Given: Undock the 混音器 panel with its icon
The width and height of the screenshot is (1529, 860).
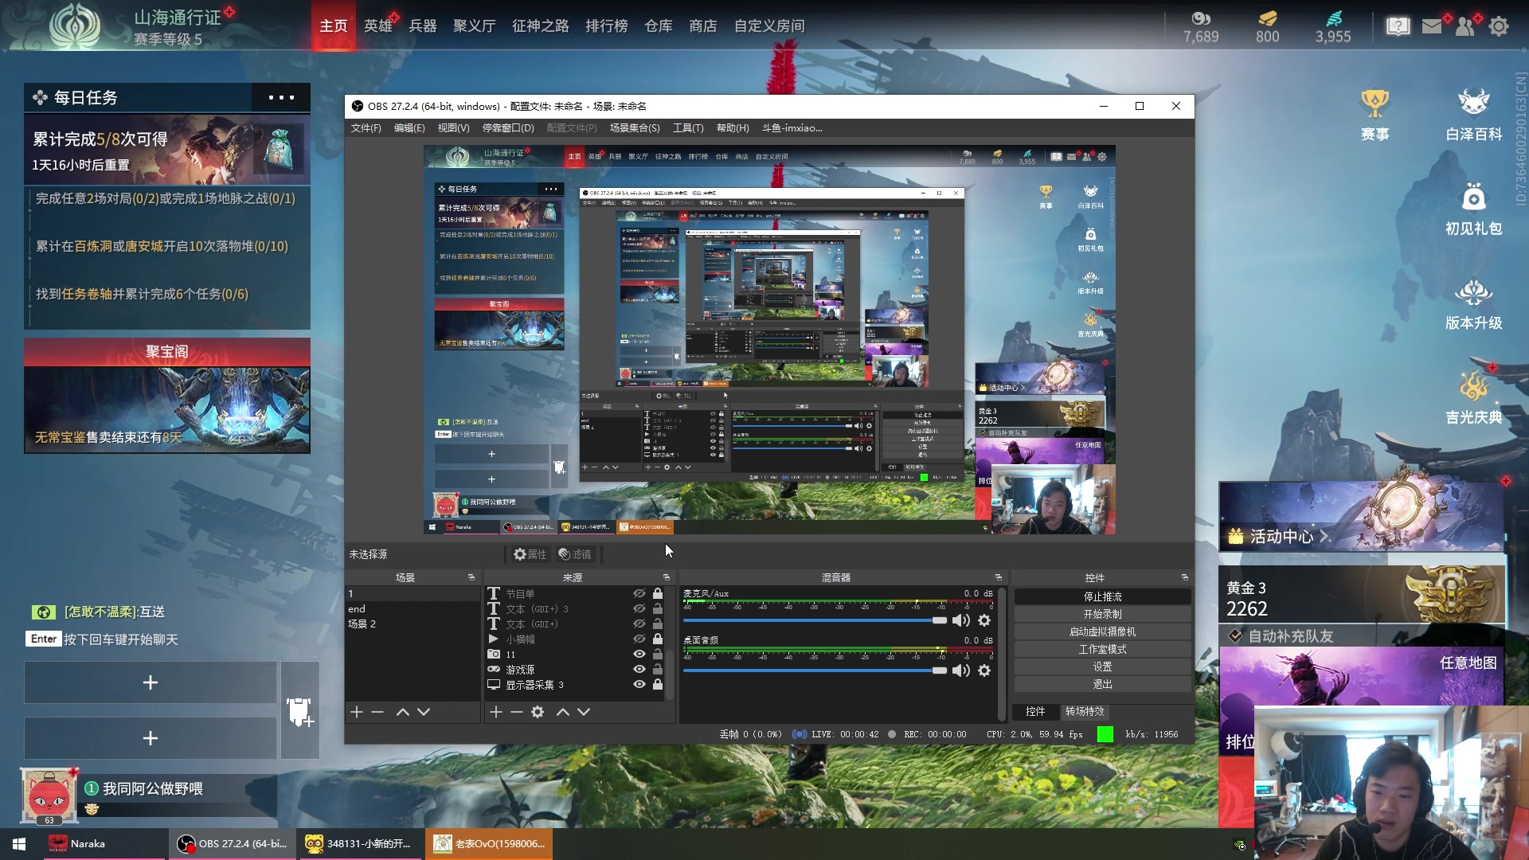Looking at the screenshot, I should (x=998, y=577).
